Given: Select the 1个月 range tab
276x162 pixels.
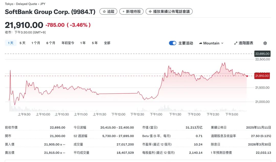Looking at the screenshot, I should click(36, 43).
